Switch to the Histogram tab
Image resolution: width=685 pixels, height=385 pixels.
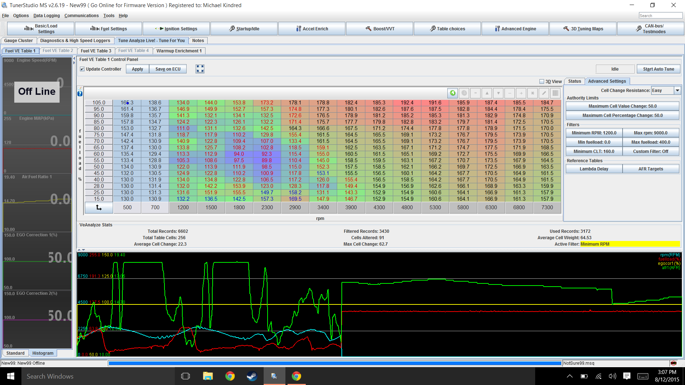pos(43,353)
